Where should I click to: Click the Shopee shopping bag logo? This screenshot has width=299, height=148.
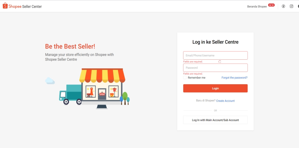(x=5, y=6)
